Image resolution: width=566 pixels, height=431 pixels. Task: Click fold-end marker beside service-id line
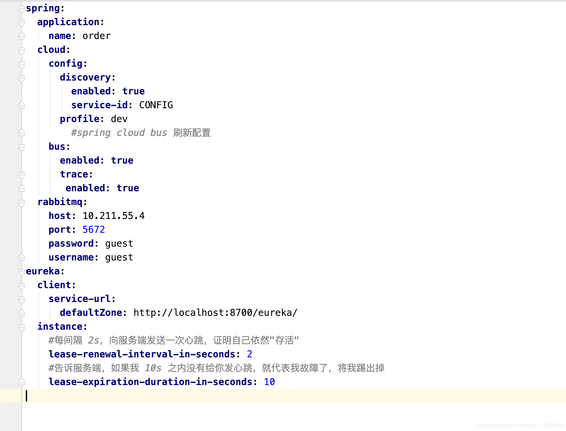pos(22,105)
